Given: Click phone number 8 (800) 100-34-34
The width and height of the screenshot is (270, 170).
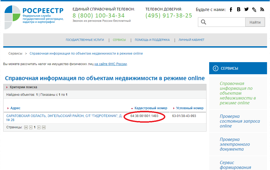Looking at the screenshot, I should pyautogui.click(x=99, y=16).
